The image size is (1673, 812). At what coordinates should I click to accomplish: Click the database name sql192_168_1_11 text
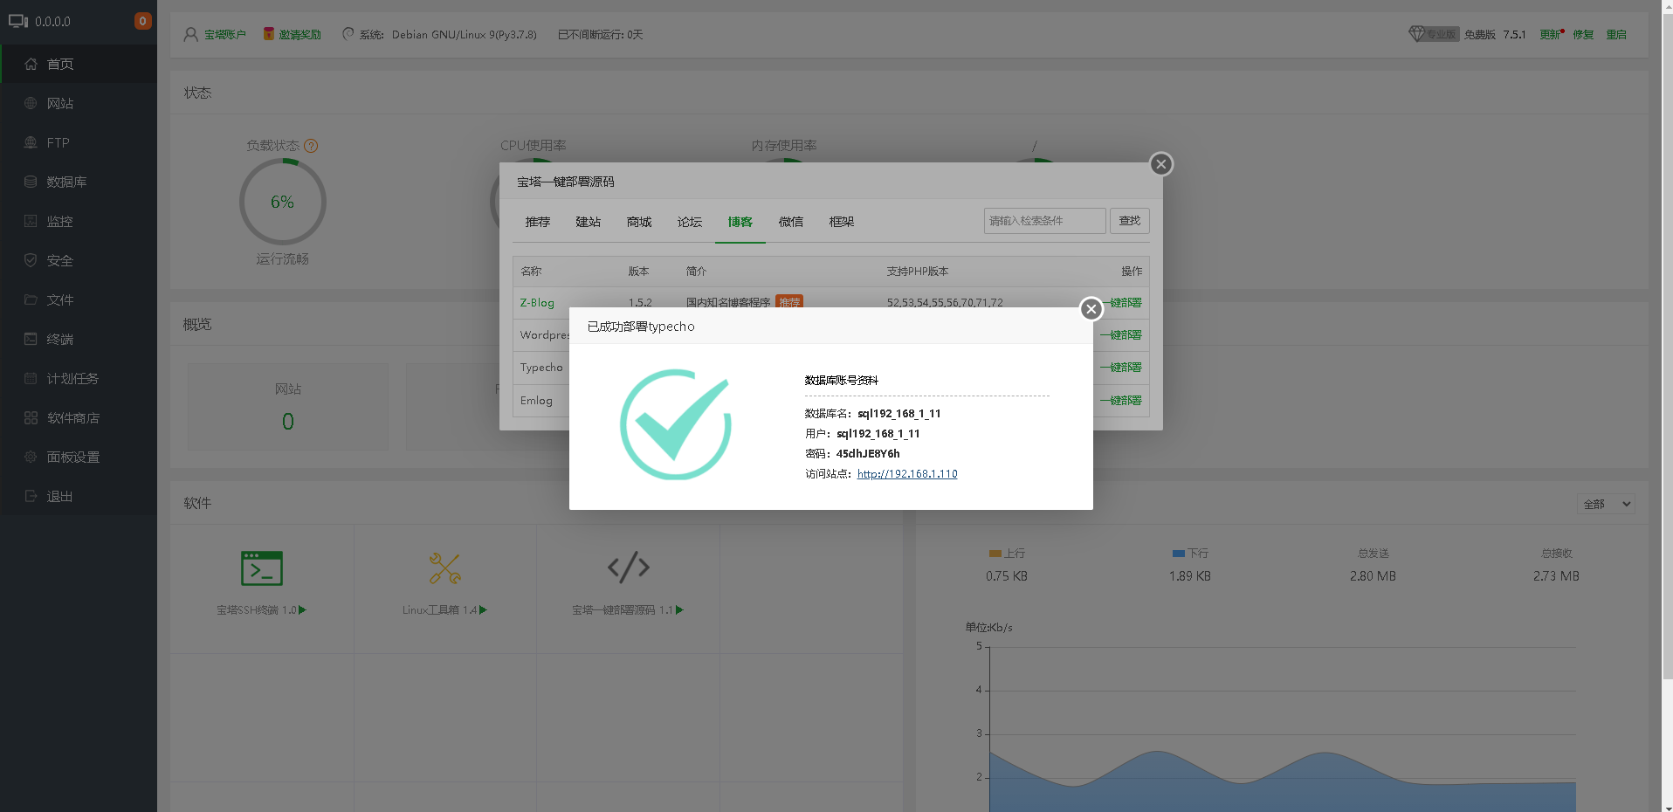(899, 414)
